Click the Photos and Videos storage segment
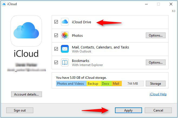The height and width of the screenshot is (118, 178). (71, 84)
